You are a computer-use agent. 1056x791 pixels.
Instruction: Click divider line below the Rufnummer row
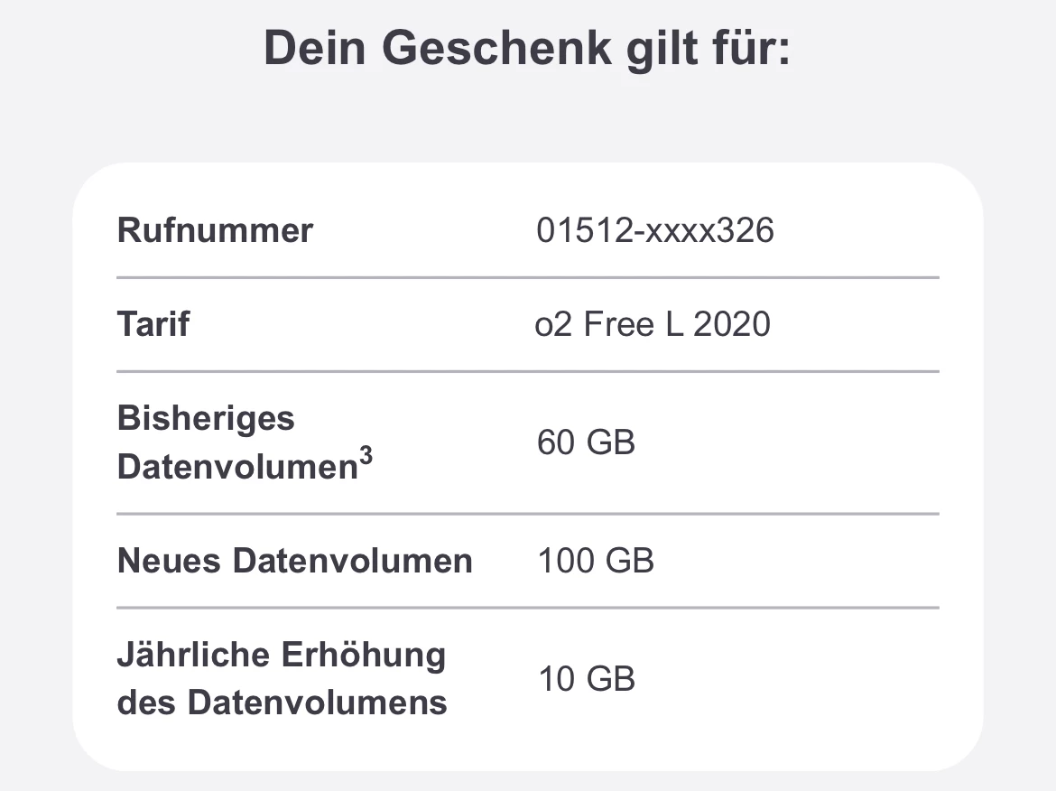coord(527,277)
